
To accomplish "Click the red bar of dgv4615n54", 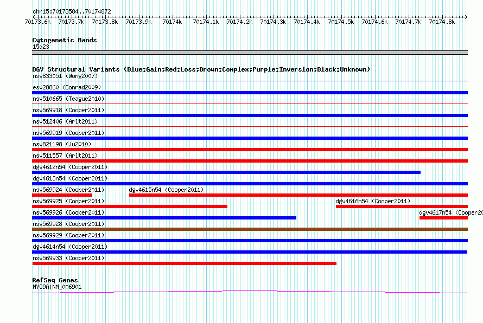I will pyautogui.click(x=298, y=195).
